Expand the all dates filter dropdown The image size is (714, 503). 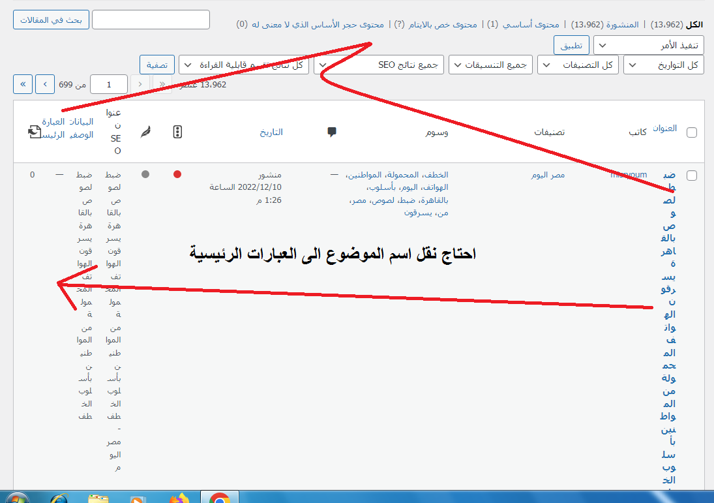click(x=663, y=65)
